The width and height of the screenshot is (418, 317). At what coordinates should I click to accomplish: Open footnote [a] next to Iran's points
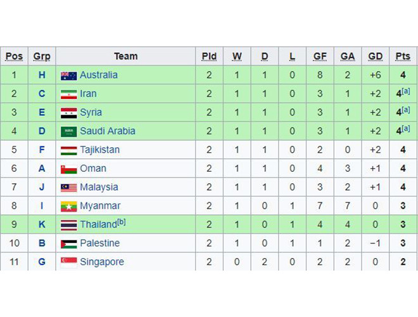tap(406, 92)
